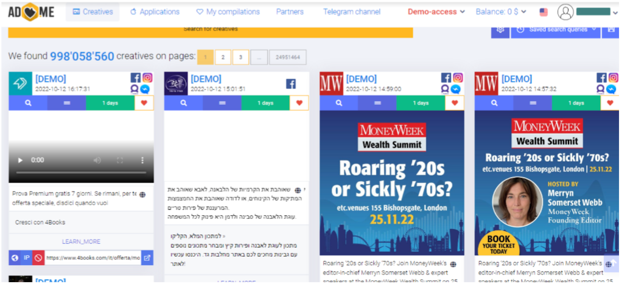Screen dimensions: 622x287
Task: Open the user profile avatar menu
Action: (565, 12)
